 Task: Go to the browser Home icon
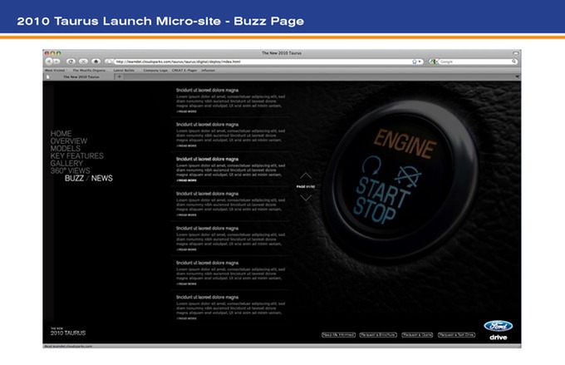click(96, 62)
